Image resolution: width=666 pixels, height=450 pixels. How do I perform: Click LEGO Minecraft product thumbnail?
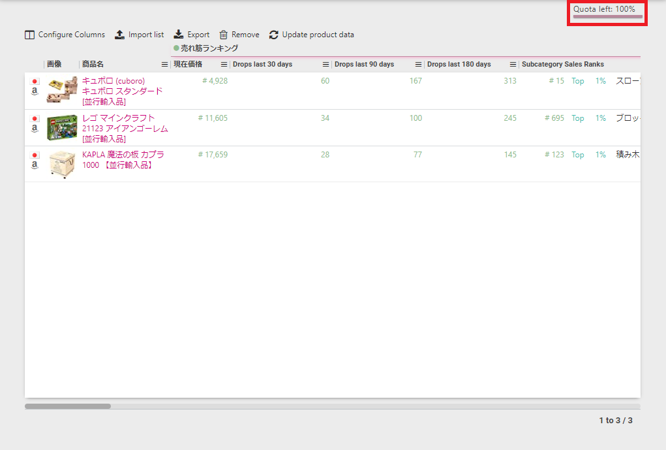tap(62, 127)
